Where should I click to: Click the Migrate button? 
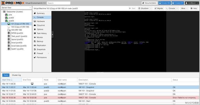159,8
